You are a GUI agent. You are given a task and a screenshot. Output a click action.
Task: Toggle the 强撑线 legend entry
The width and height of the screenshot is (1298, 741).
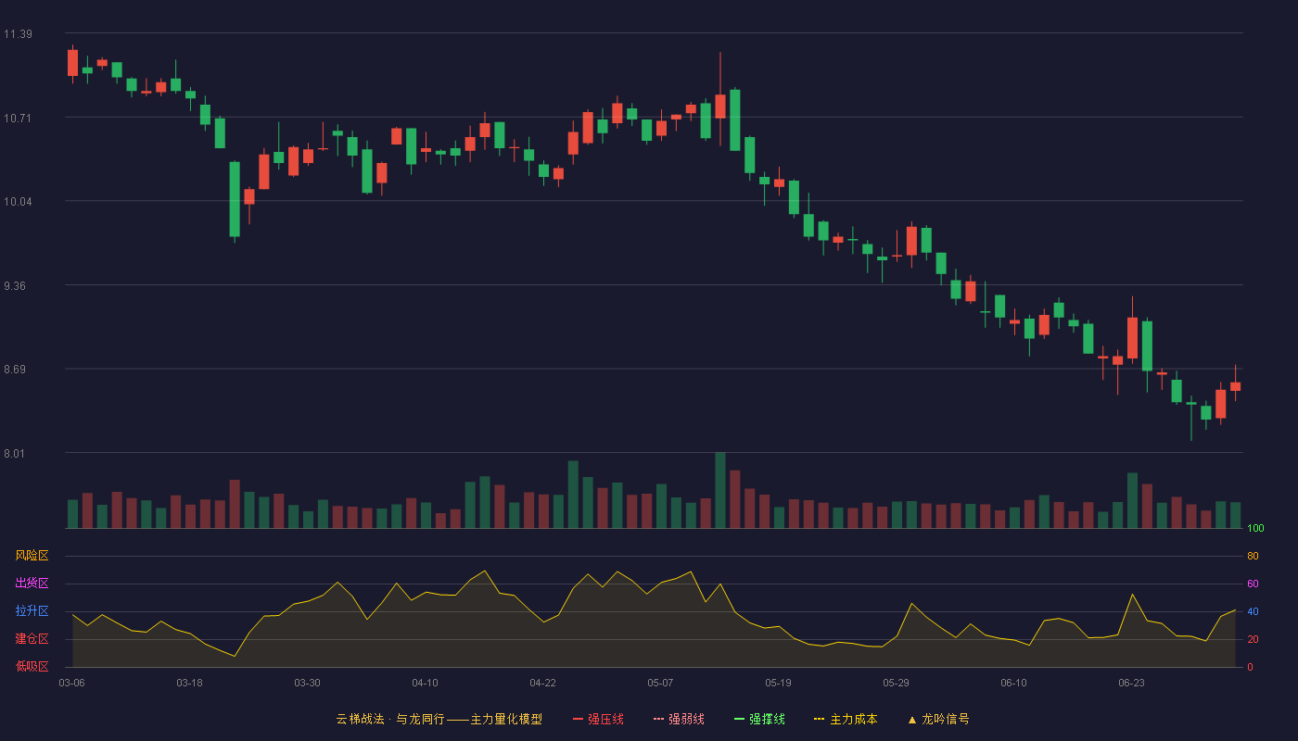click(x=759, y=719)
